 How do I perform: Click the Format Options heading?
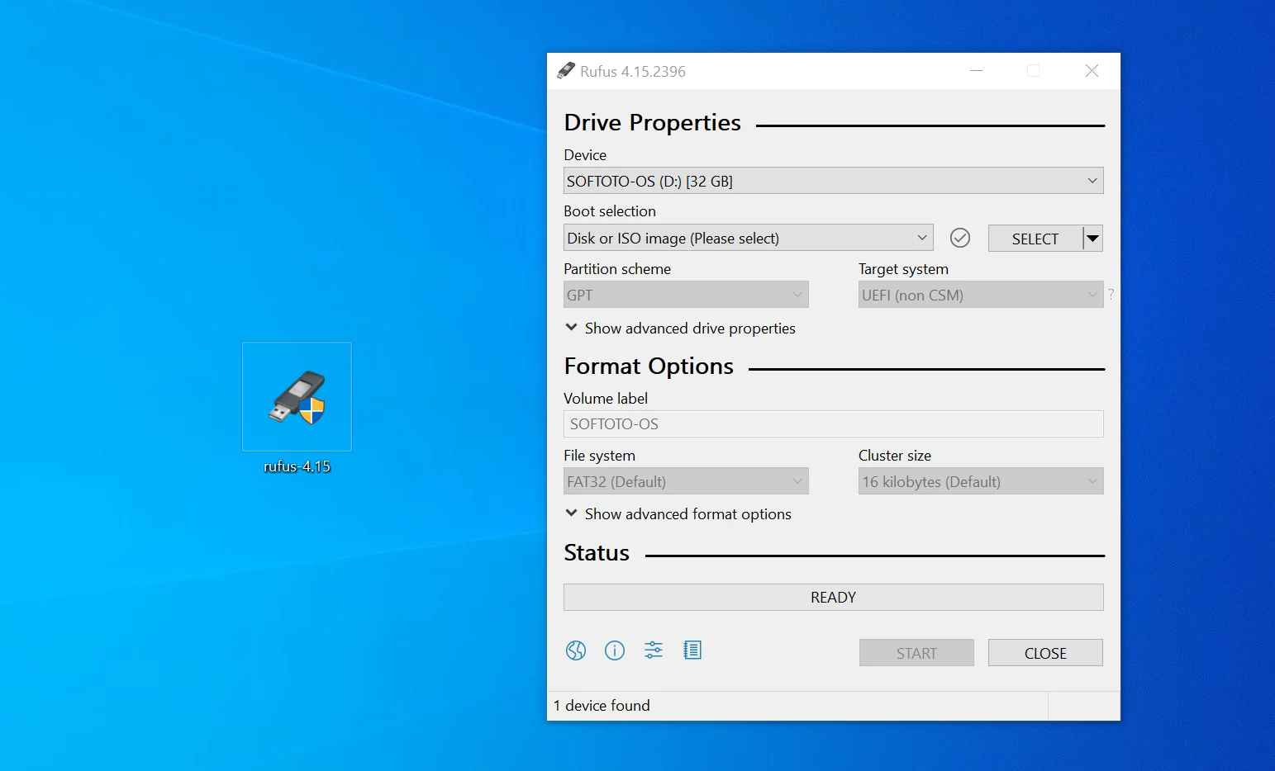click(x=649, y=366)
